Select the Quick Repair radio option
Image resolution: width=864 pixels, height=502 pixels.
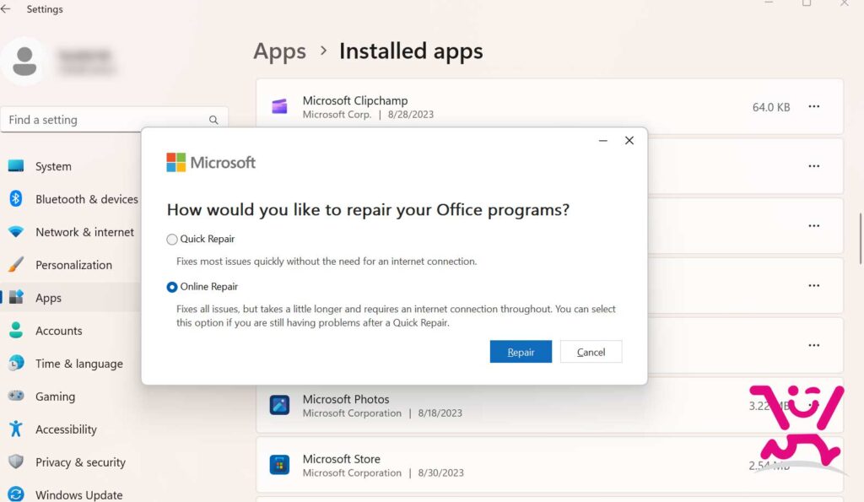click(172, 239)
